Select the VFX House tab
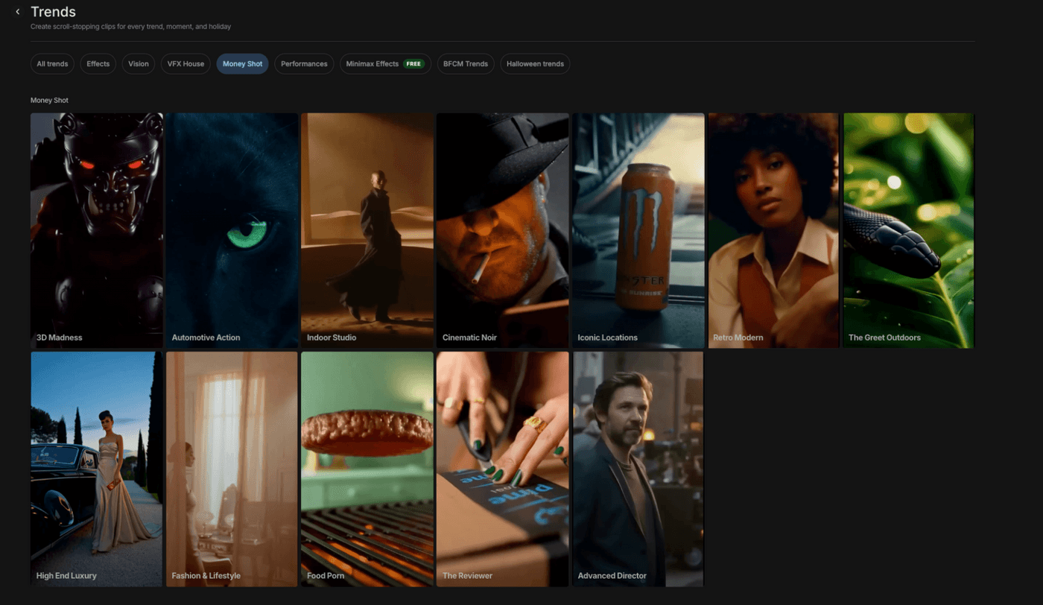The image size is (1043, 605). click(x=186, y=64)
